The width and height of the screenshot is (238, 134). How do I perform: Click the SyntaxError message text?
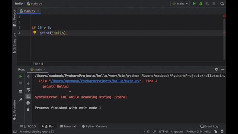81,97
